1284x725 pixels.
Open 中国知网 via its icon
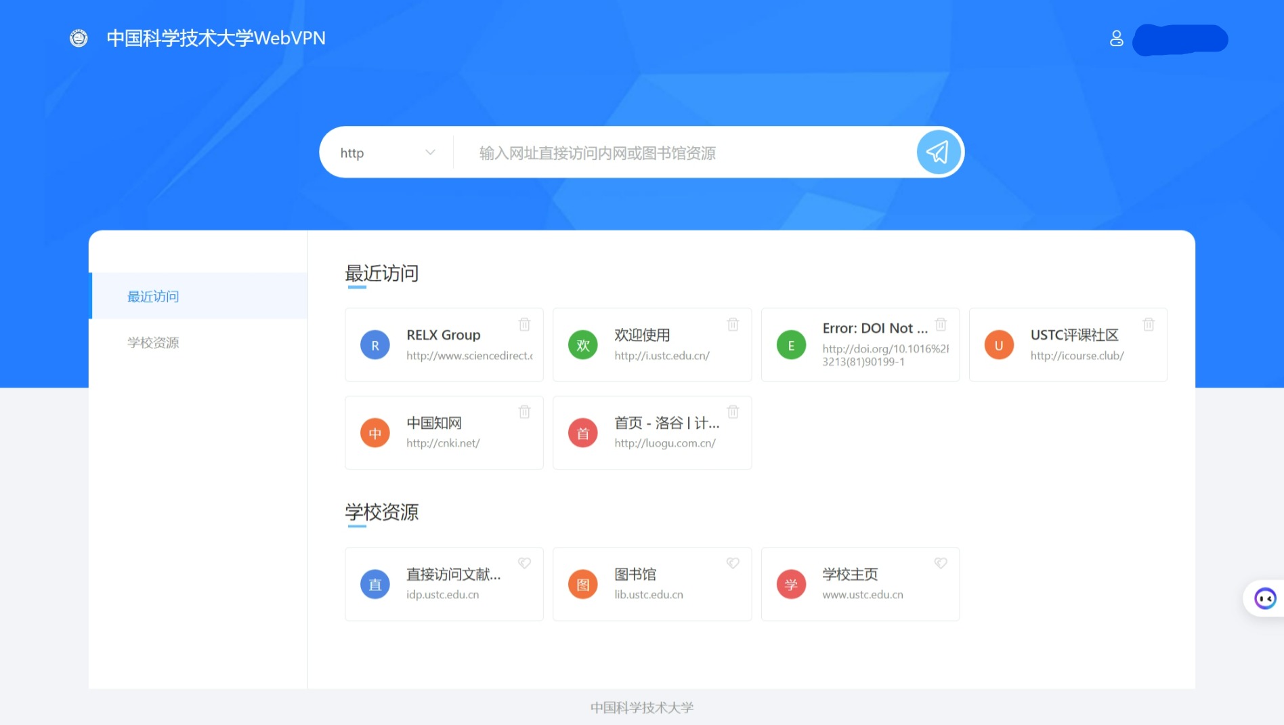click(375, 432)
